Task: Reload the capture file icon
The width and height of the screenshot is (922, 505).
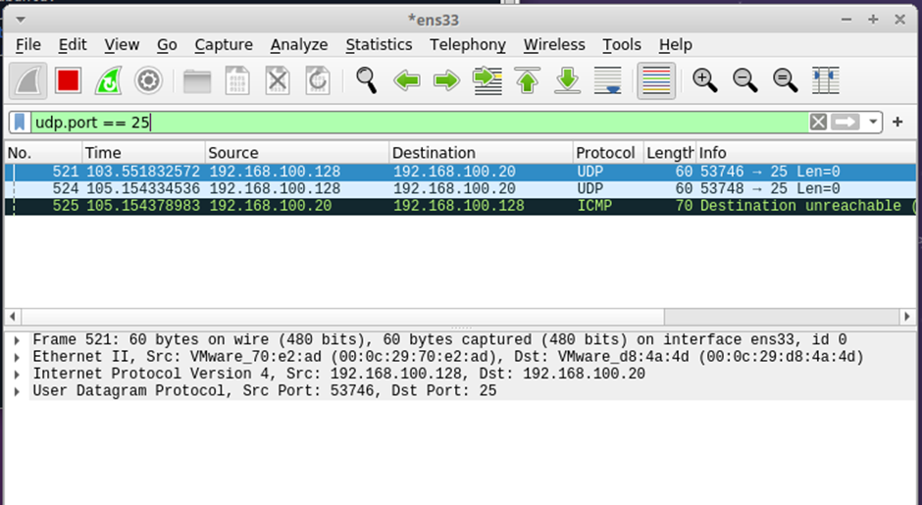Action: [318, 80]
